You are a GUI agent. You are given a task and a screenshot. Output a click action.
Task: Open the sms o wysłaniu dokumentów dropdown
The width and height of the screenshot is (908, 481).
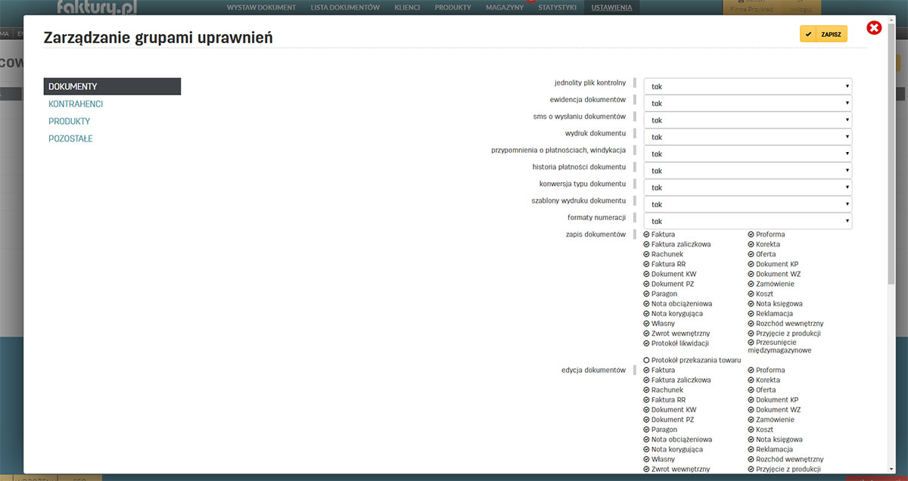click(747, 120)
